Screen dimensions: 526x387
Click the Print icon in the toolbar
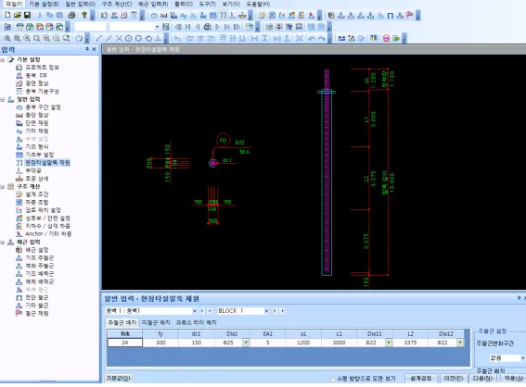point(71,15)
